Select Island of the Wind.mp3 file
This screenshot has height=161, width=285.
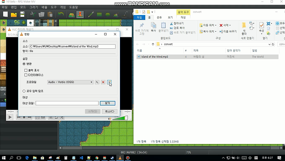coord(207,57)
